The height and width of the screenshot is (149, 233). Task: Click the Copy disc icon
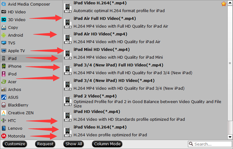4,27
